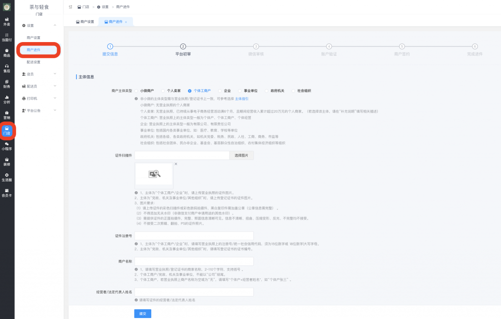The image size is (501, 319).
Task: Open 配送设置 in the settings submenu
Action: coord(34,62)
